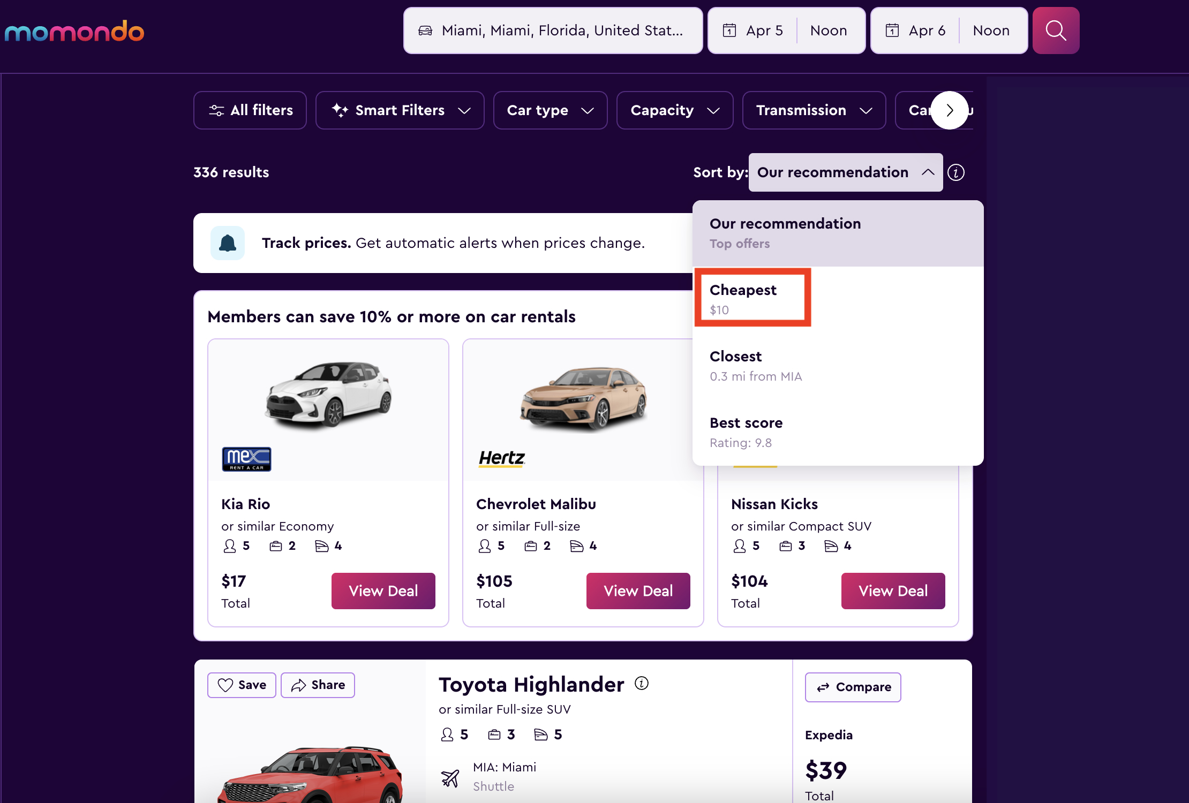The height and width of the screenshot is (803, 1189).
Task: Click the Nissan Kicks passenger icon
Action: click(739, 546)
